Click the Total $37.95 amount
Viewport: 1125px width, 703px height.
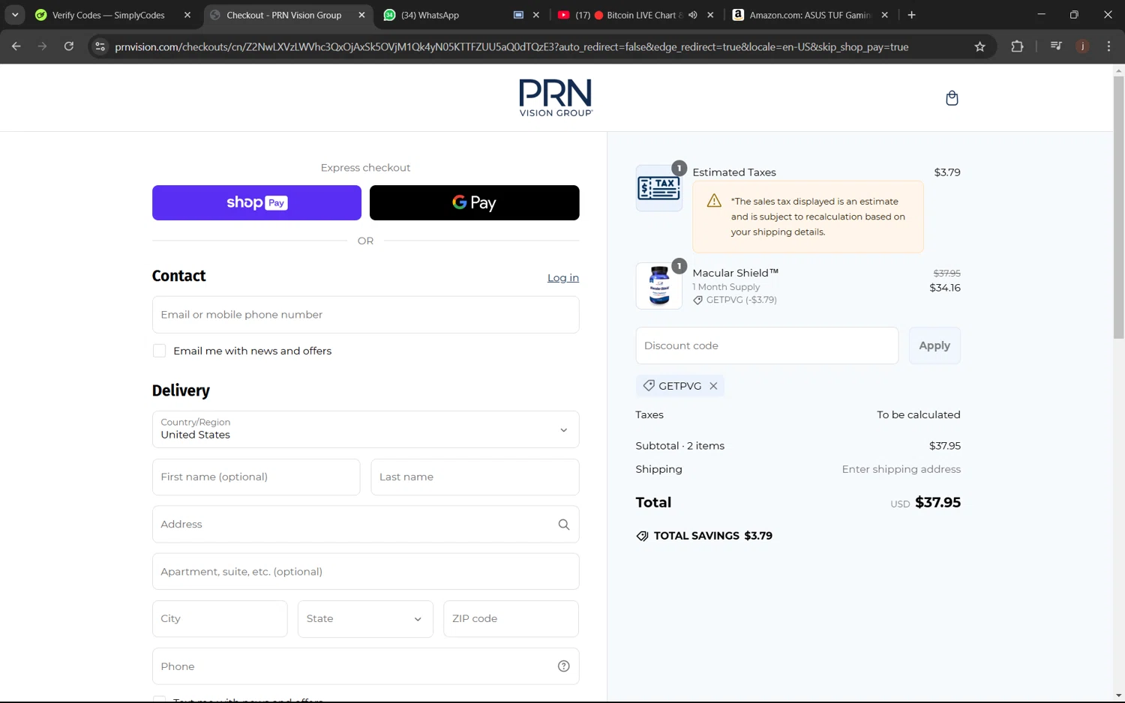pyautogui.click(x=937, y=503)
